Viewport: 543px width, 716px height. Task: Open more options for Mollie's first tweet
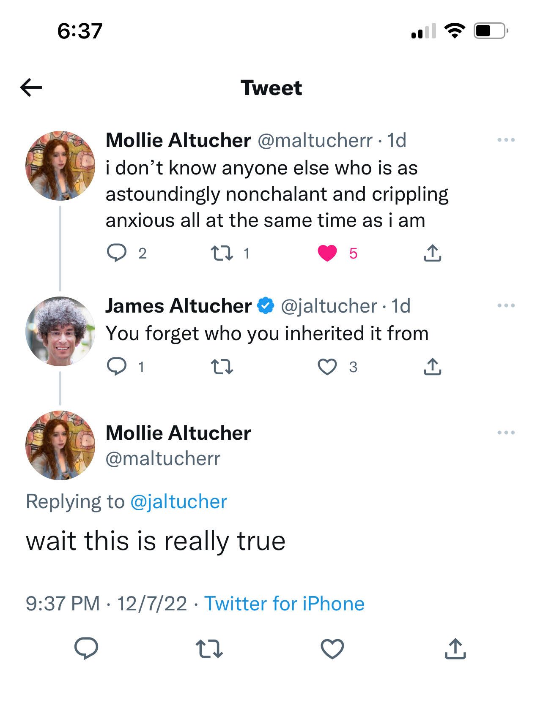click(506, 140)
